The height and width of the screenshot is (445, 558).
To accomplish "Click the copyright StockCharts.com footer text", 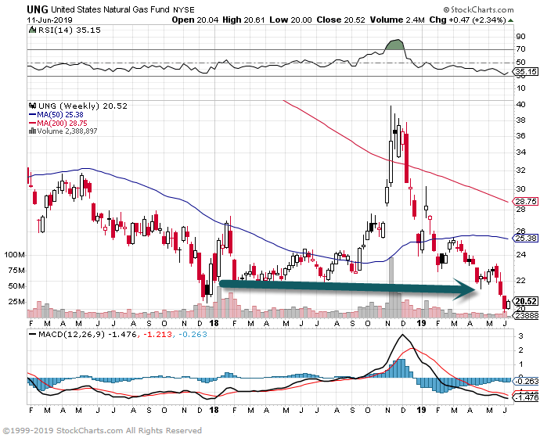I will coord(103,430).
